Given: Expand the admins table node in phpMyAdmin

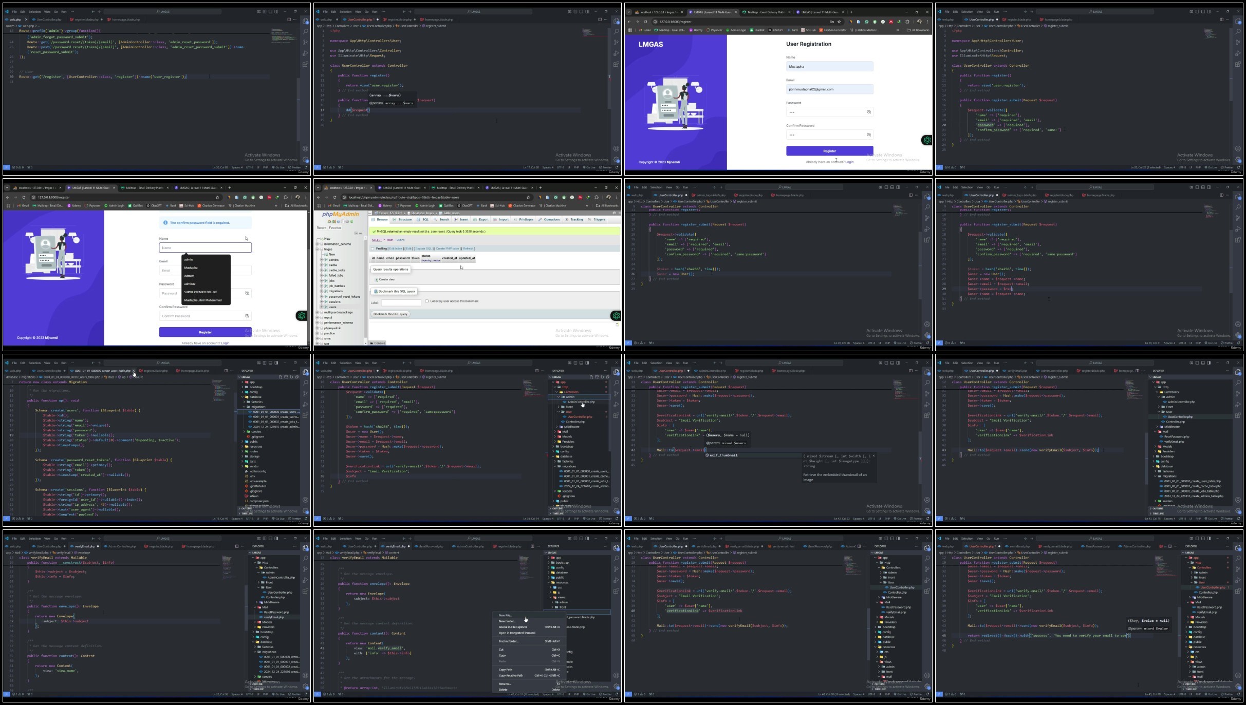Looking at the screenshot, I should pyautogui.click(x=323, y=260).
